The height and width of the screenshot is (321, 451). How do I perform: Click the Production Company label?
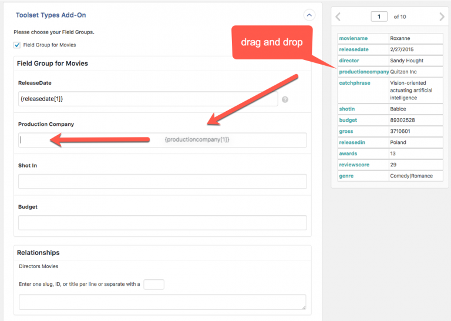[x=46, y=124]
